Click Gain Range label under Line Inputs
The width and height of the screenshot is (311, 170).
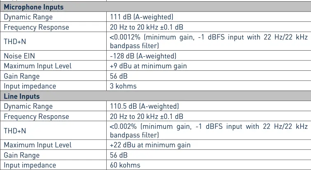click(22, 155)
